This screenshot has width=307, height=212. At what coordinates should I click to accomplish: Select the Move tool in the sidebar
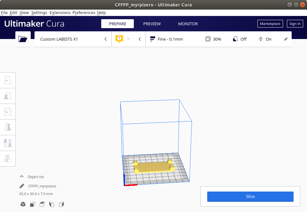click(8, 80)
